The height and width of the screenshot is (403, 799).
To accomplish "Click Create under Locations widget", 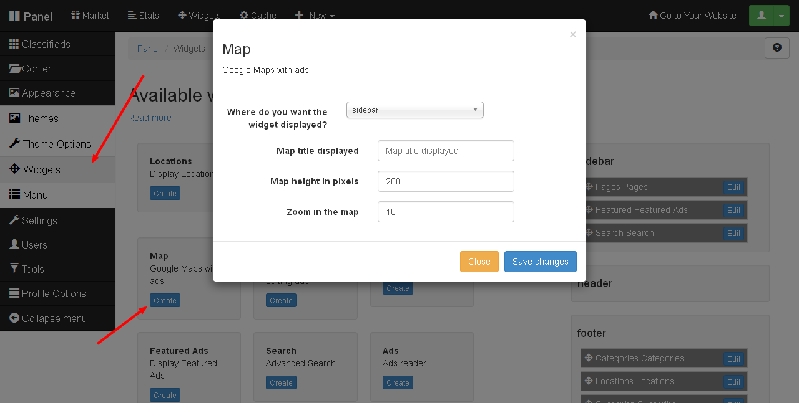I will (x=165, y=194).
